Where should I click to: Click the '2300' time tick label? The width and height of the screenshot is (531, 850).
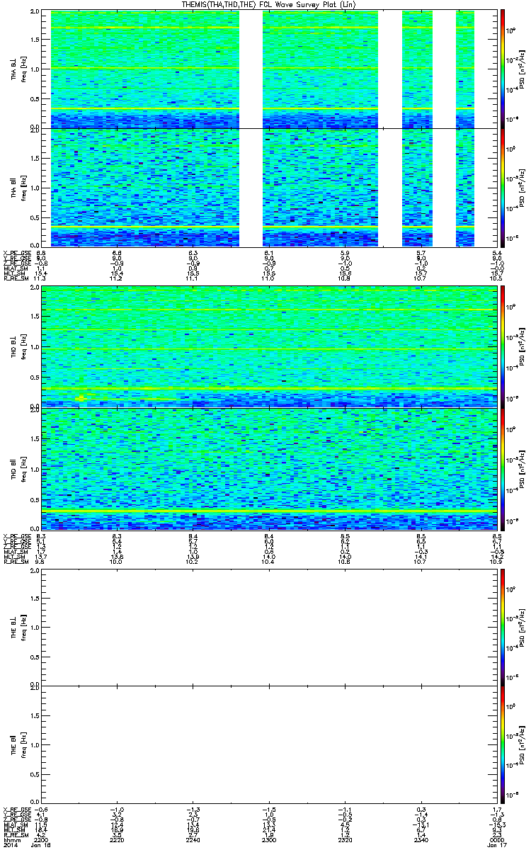pos(269,840)
